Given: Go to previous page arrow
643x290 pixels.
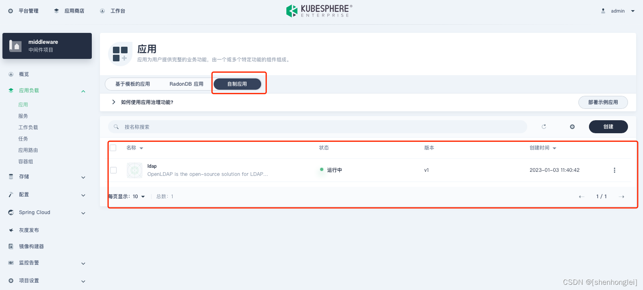Looking at the screenshot, I should point(582,197).
